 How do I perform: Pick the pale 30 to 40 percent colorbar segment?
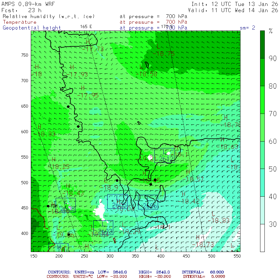262,210
